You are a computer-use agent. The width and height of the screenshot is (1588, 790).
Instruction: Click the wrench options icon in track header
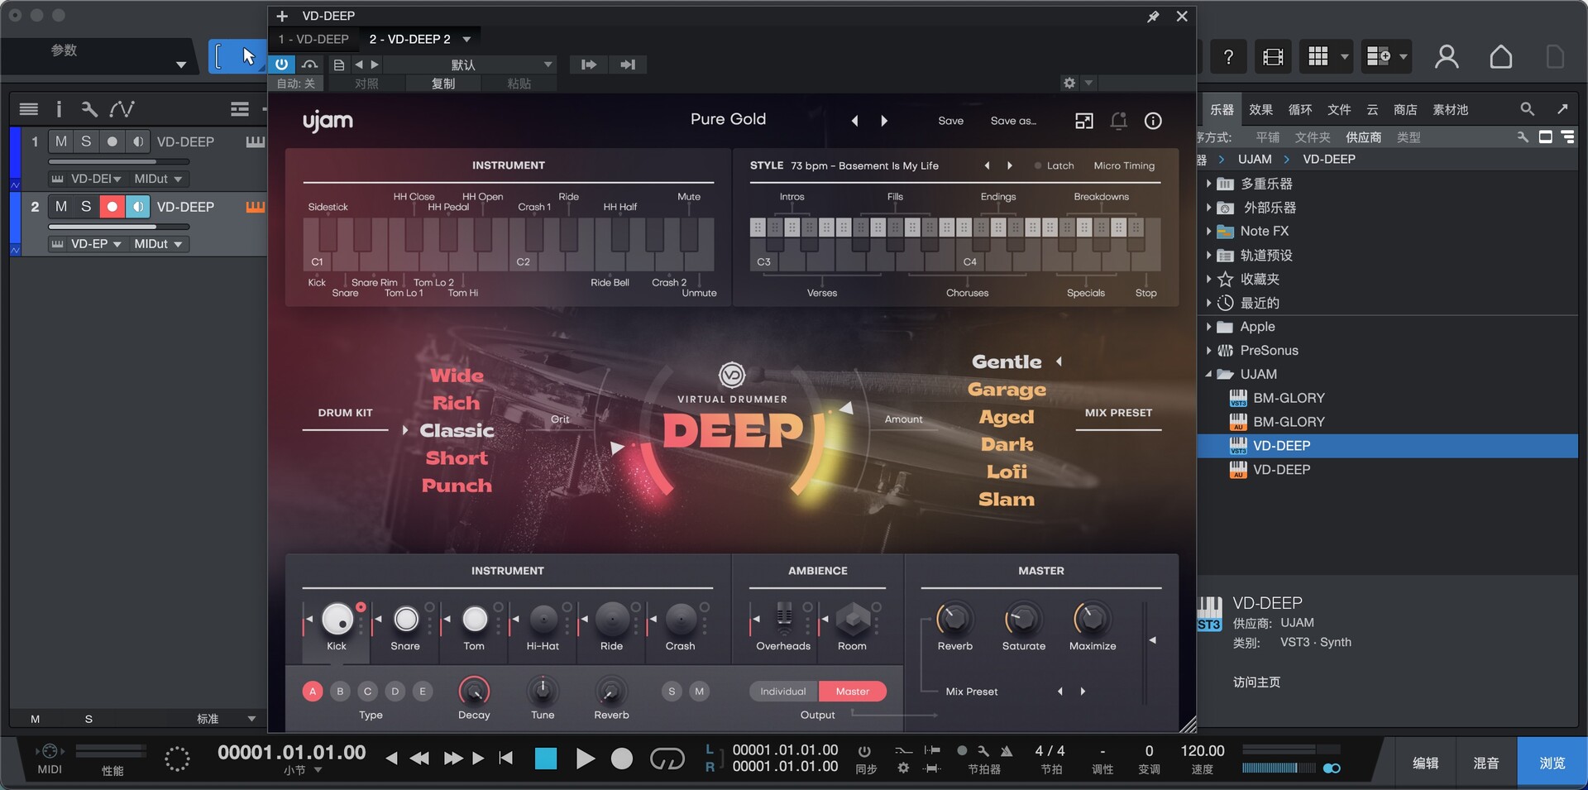[x=88, y=109]
